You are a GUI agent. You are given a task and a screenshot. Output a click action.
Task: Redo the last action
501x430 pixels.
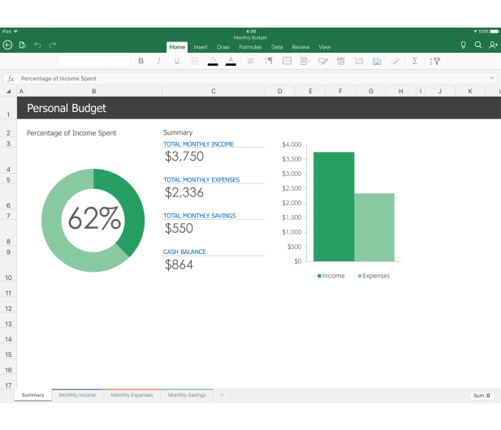(x=53, y=45)
